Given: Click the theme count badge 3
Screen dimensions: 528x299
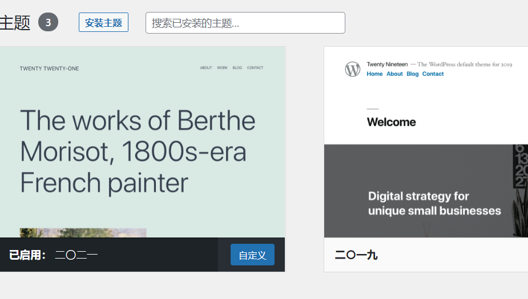Looking at the screenshot, I should click(48, 22).
